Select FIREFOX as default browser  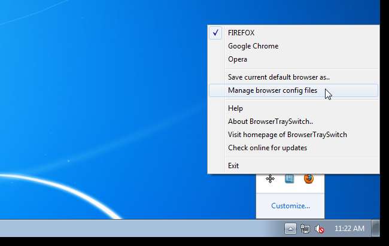(x=293, y=33)
